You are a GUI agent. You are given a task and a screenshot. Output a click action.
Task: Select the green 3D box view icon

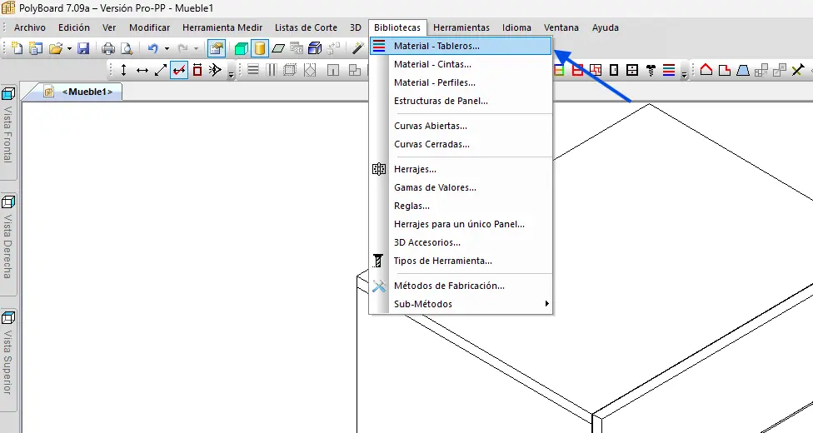(242, 48)
